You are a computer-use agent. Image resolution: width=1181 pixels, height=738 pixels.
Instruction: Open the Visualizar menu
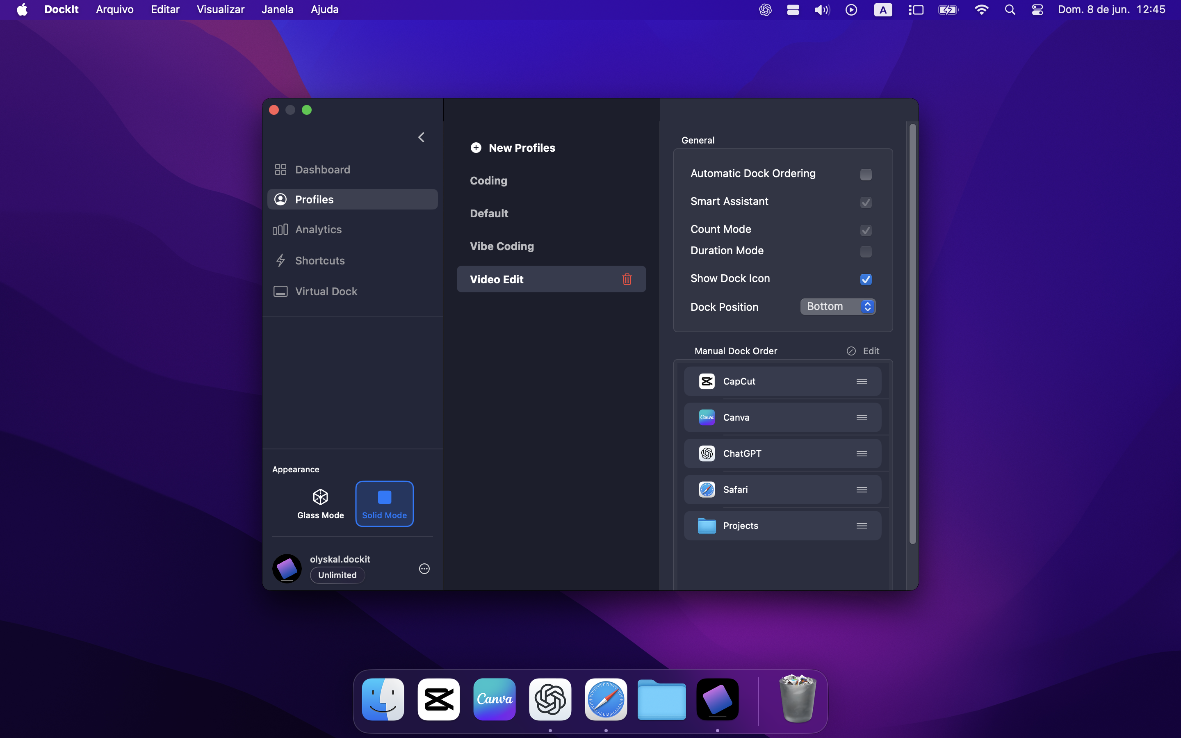(220, 10)
